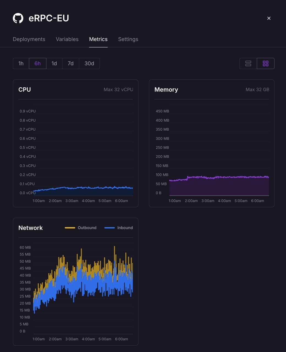The image size is (286, 352).
Task: Select the grid layout view icon
Action: [265, 64]
